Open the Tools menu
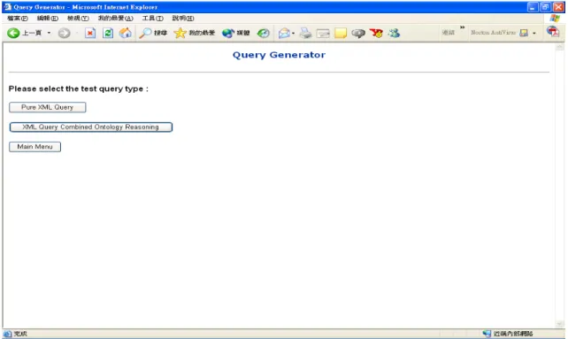This screenshot has width=568, height=339. 152,18
